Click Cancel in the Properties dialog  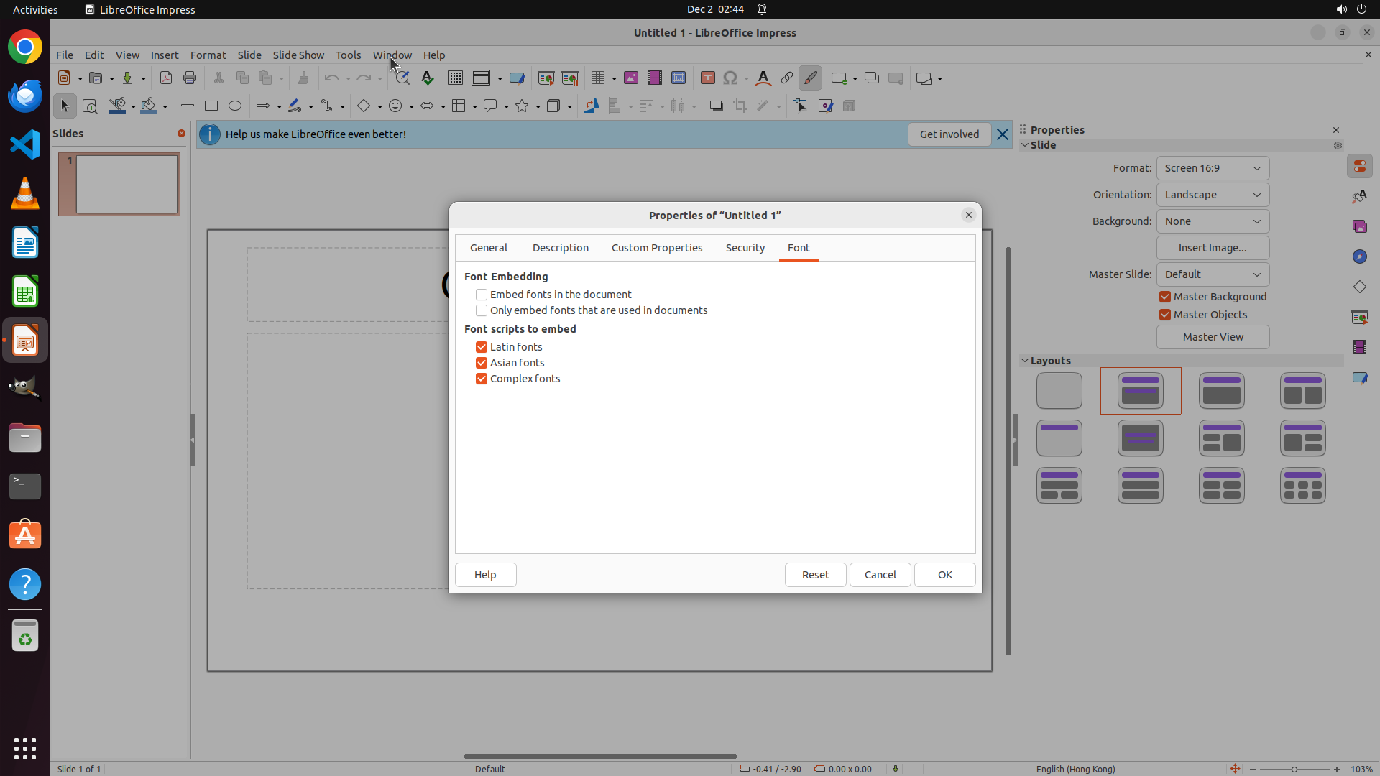coord(880,575)
